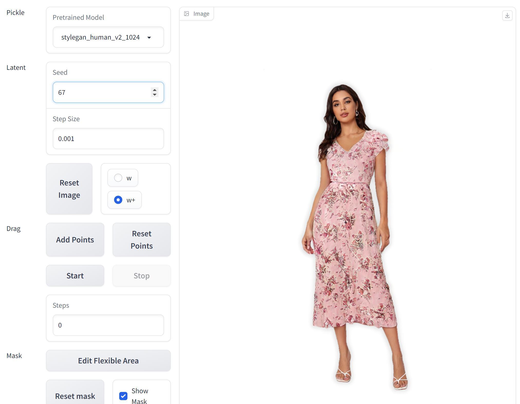This screenshot has width=520, height=404.
Task: Click the Step Size field
Action: point(108,139)
